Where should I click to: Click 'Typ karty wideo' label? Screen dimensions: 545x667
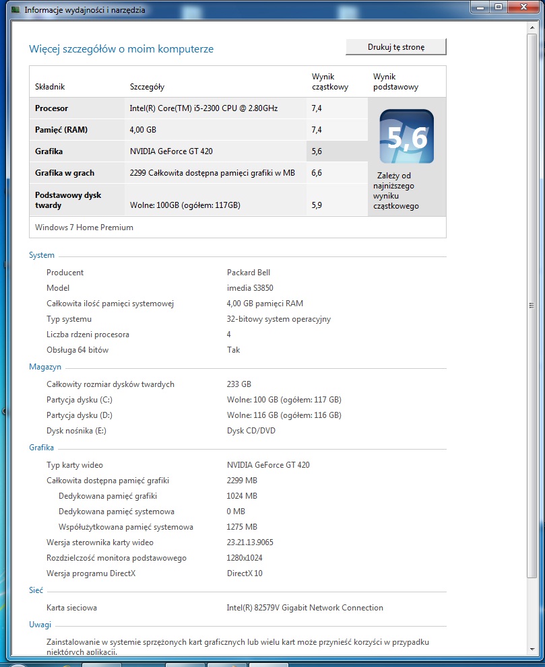coord(75,465)
